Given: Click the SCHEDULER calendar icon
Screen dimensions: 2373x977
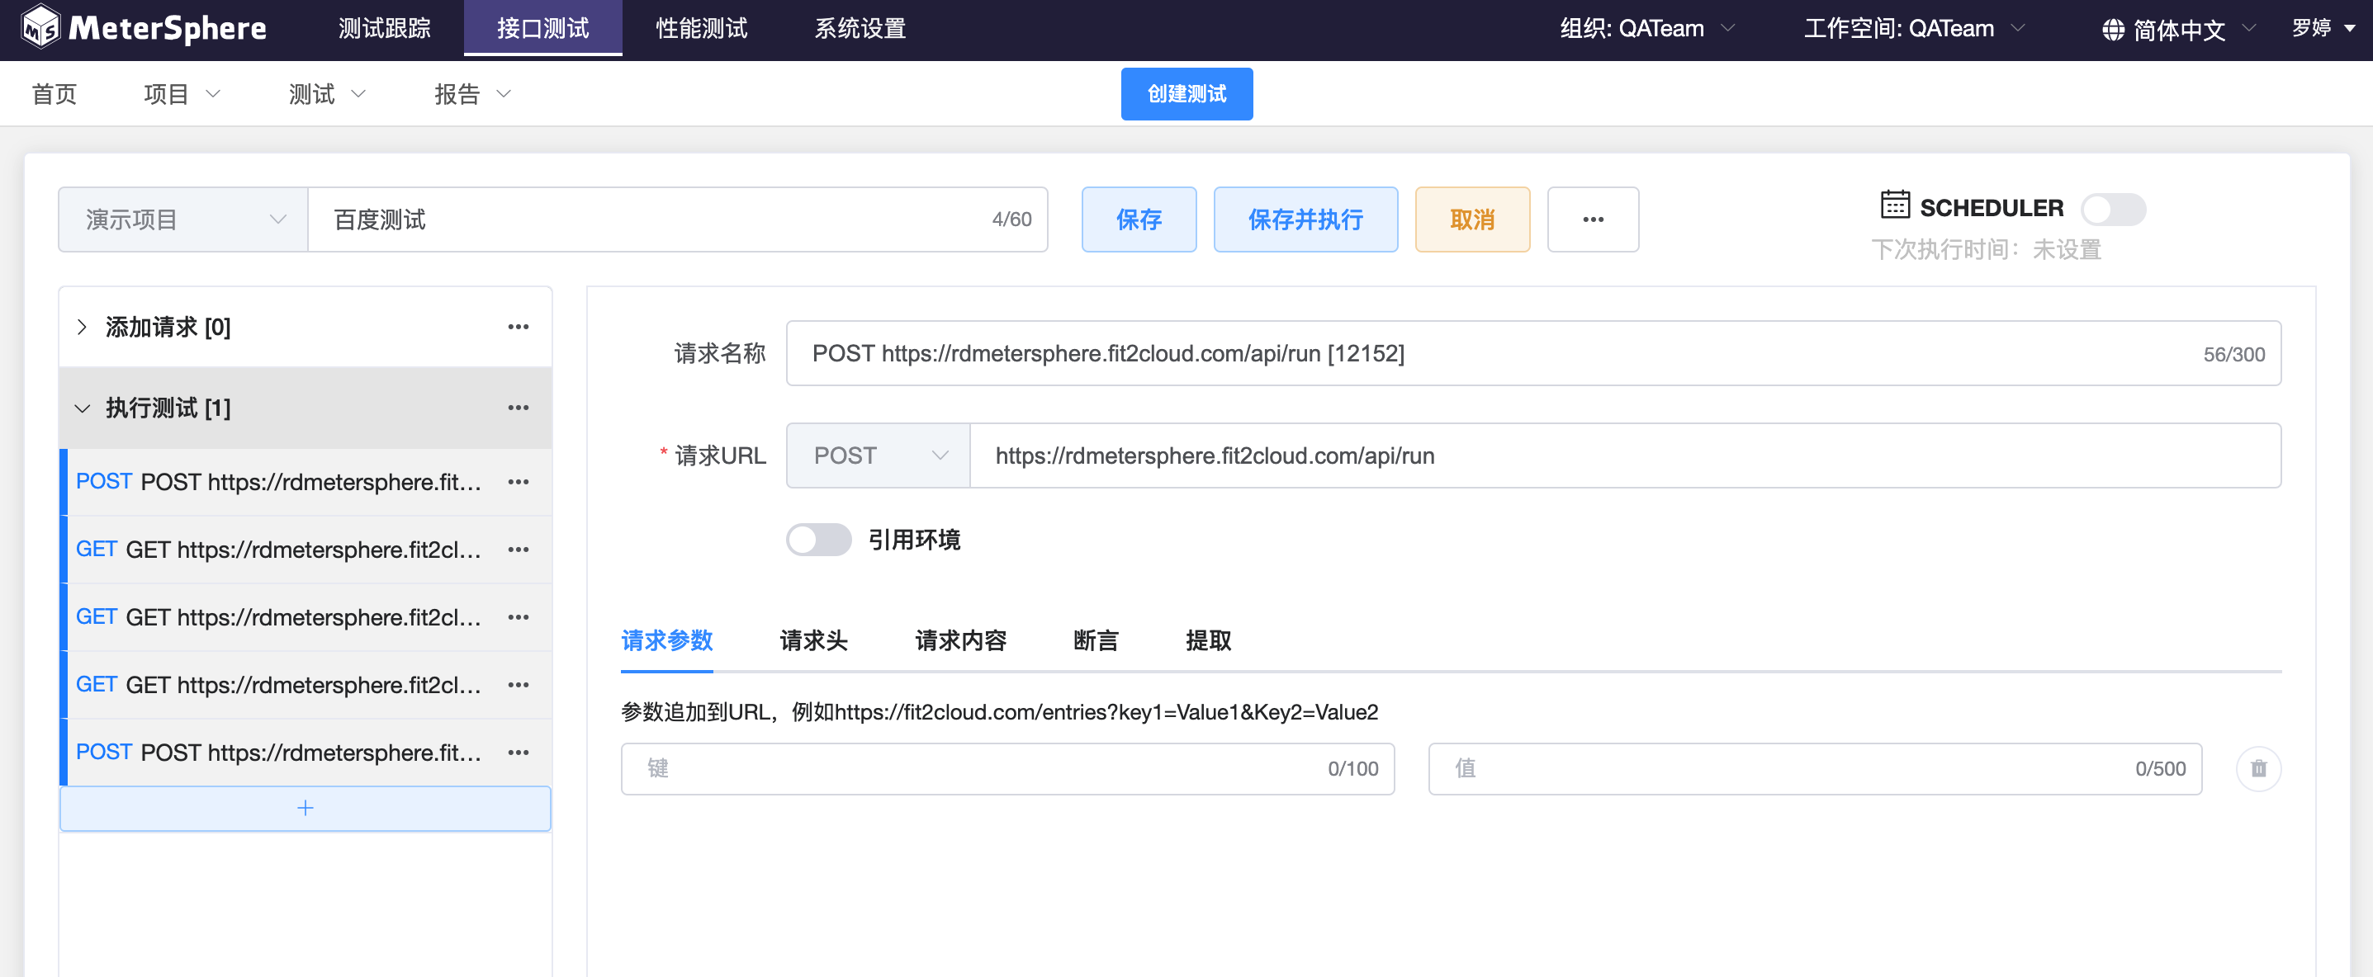Looking at the screenshot, I should (x=1894, y=205).
